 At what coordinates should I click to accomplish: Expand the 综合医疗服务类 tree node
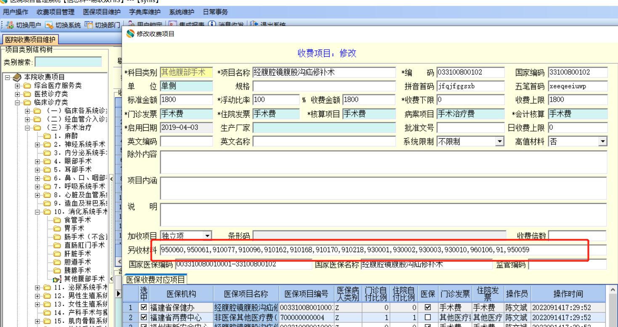pos(18,86)
